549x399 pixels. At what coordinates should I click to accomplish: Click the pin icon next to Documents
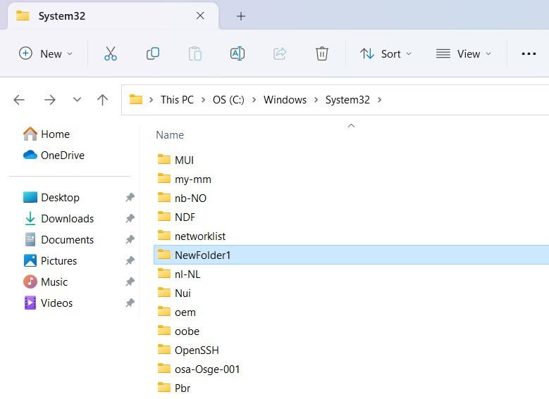point(130,239)
